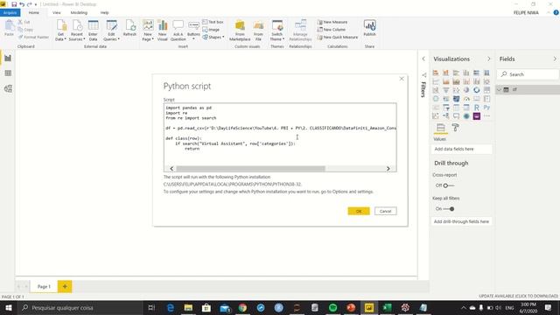Select the Area chart visual
Viewport: 560px width, 315px height.
446,81
